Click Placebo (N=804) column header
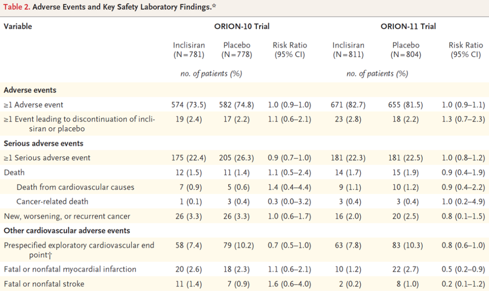The width and height of the screenshot is (489, 291). [406, 50]
